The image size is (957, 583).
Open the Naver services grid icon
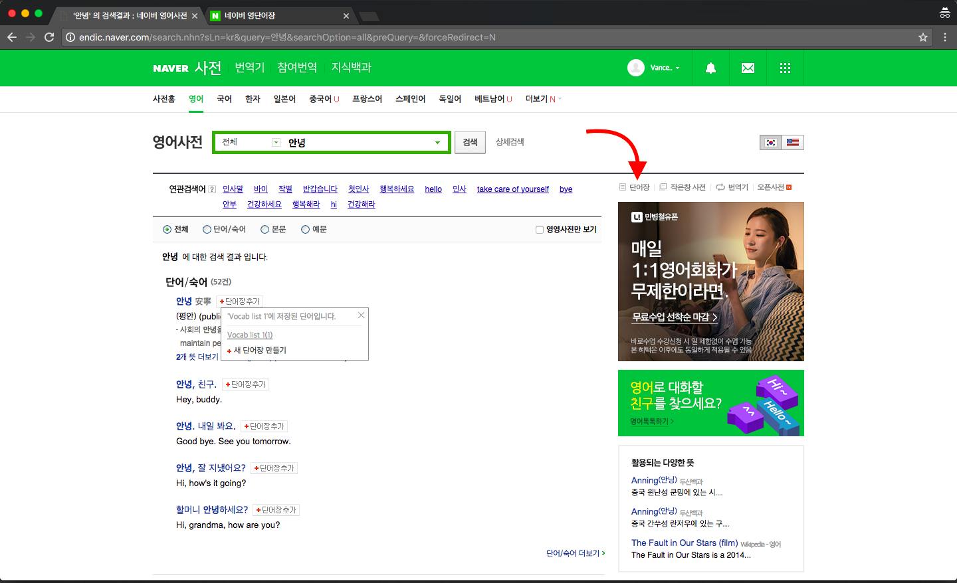coord(785,68)
